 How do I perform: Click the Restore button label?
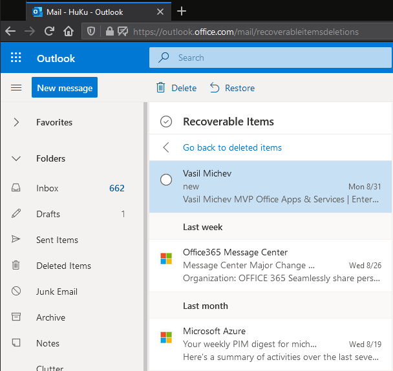point(240,88)
